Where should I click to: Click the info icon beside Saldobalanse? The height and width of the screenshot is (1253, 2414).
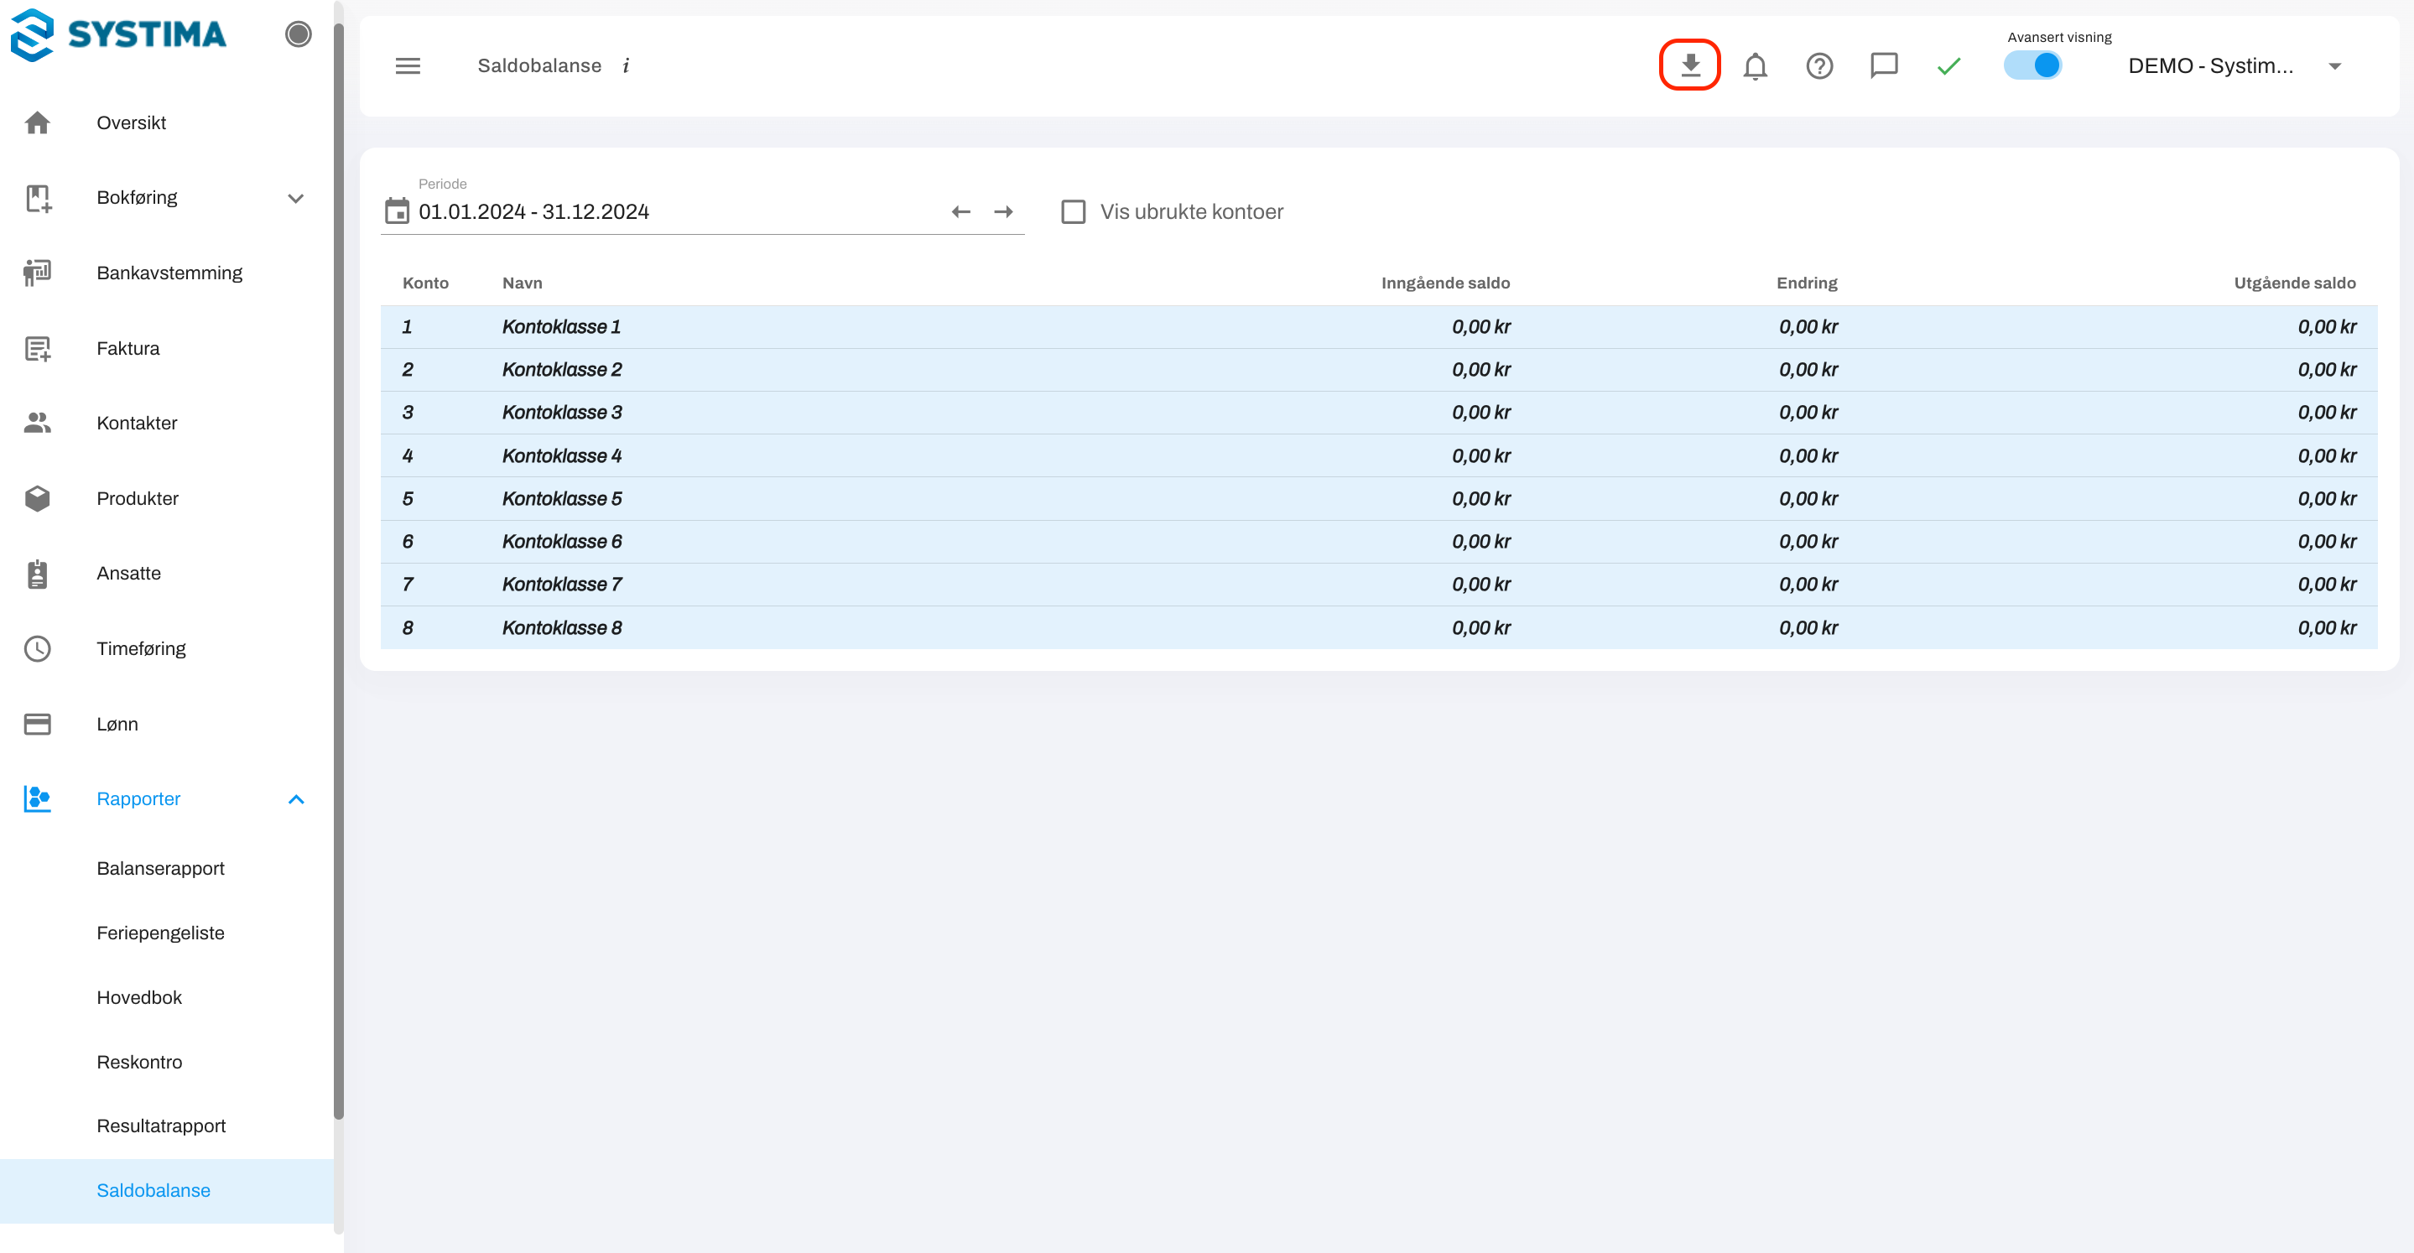click(626, 65)
